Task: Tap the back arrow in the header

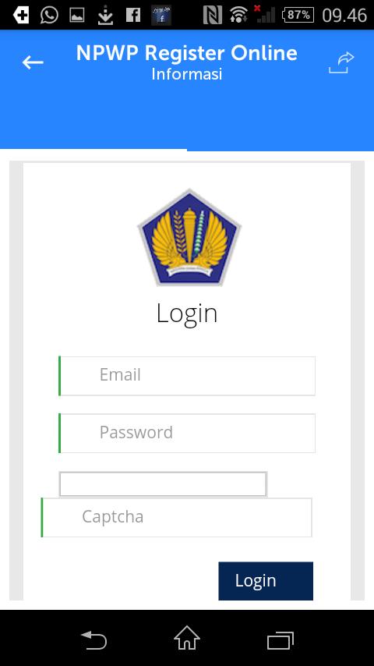Action: [x=33, y=63]
